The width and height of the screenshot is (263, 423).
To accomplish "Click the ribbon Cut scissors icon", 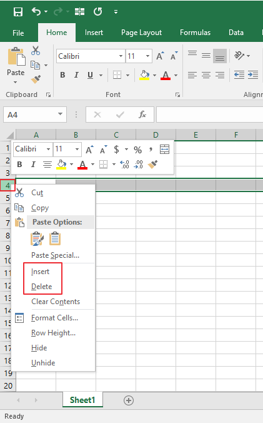I will pos(35,51).
